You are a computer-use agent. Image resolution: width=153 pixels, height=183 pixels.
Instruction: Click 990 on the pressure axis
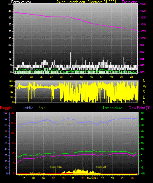pyautogui.click(x=142, y=52)
